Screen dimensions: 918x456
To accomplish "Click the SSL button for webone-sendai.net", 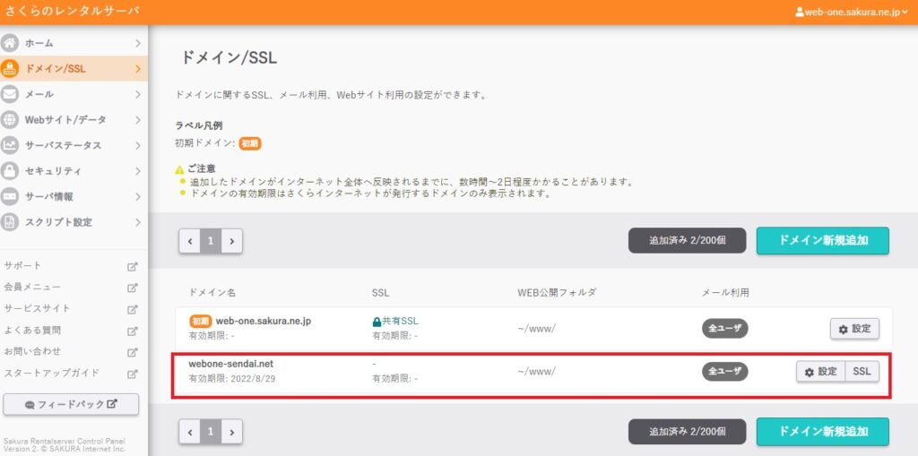I will 862,372.
